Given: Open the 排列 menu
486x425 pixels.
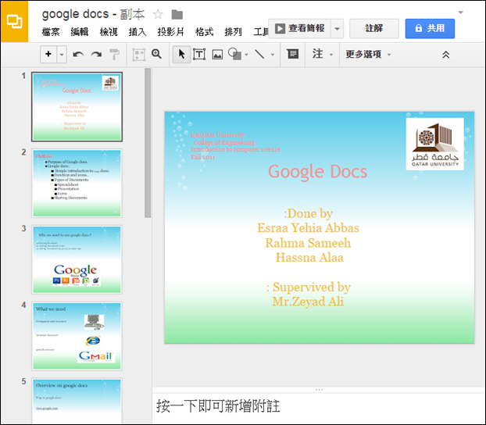Looking at the screenshot, I should [233, 31].
